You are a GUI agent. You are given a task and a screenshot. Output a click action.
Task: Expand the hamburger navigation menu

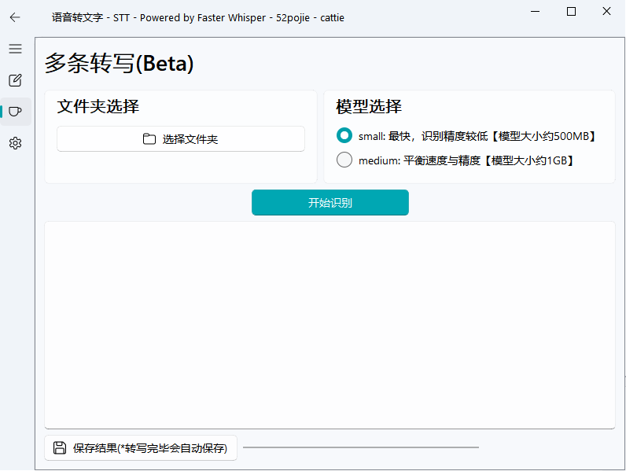coord(15,49)
